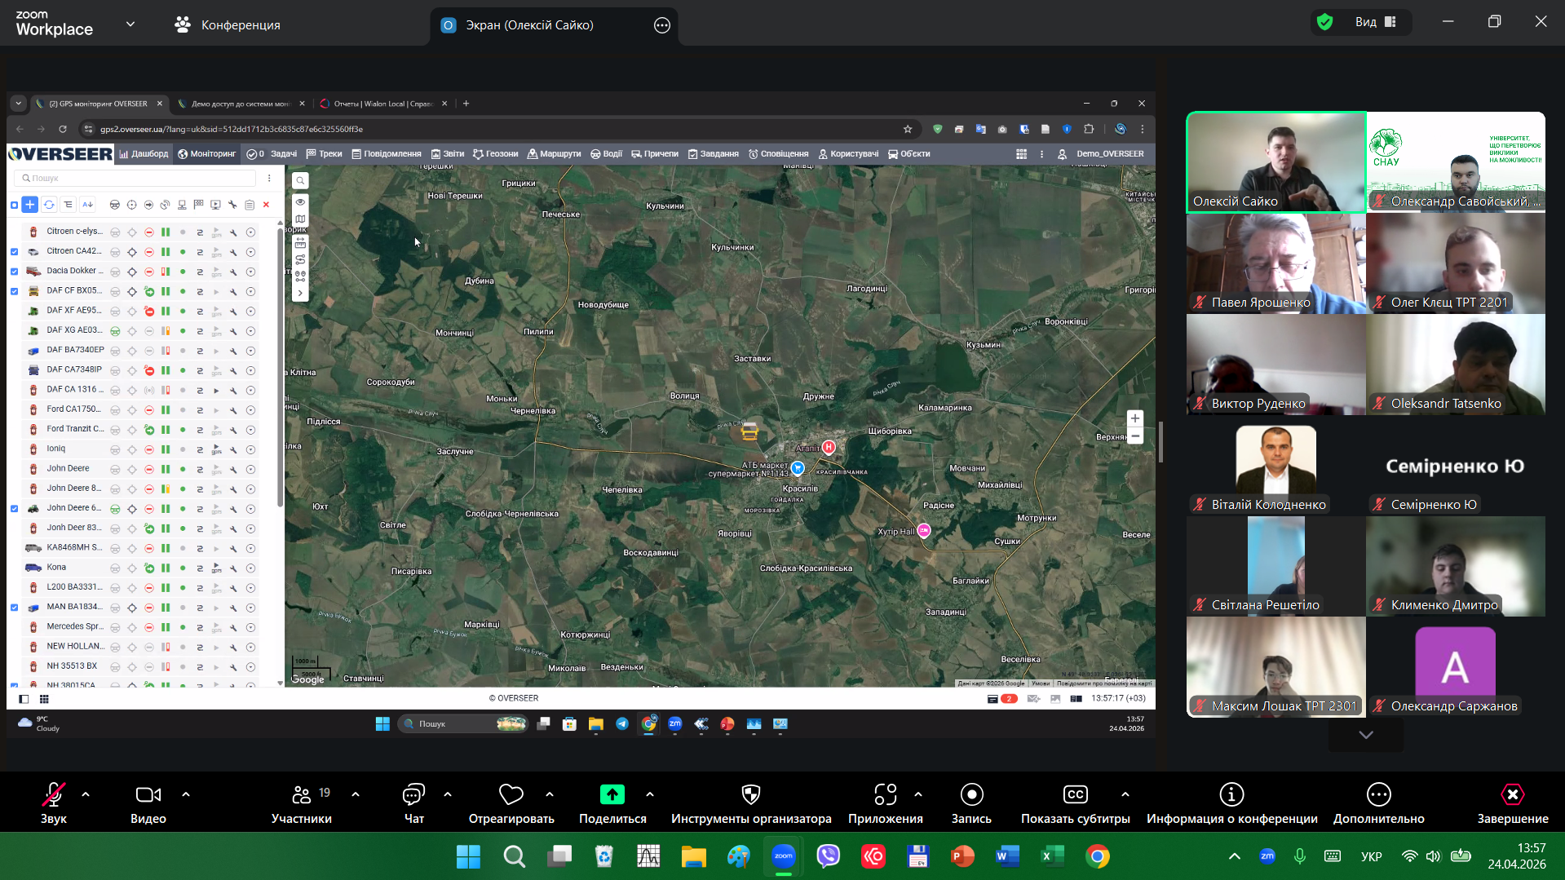Click the green Поделиться share screen icon

point(612,795)
